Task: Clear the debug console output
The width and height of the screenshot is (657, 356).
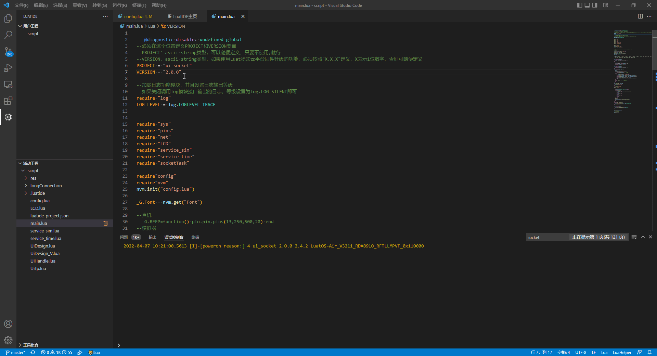Action: (x=634, y=237)
